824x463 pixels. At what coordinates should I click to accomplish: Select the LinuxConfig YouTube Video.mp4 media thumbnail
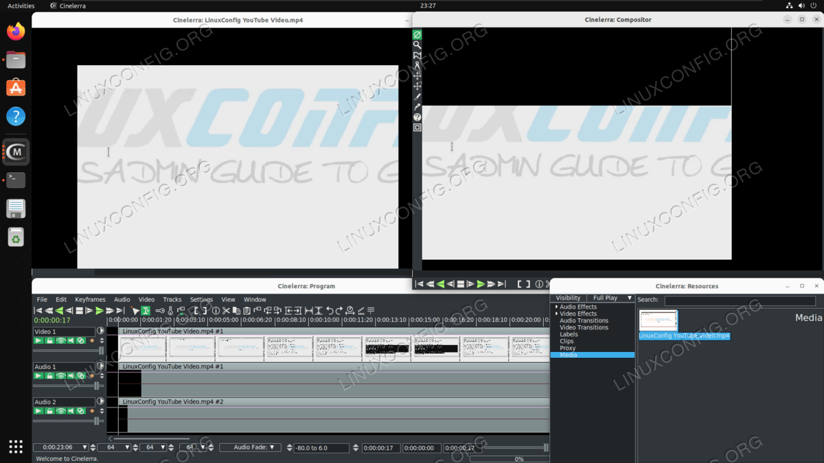click(659, 320)
